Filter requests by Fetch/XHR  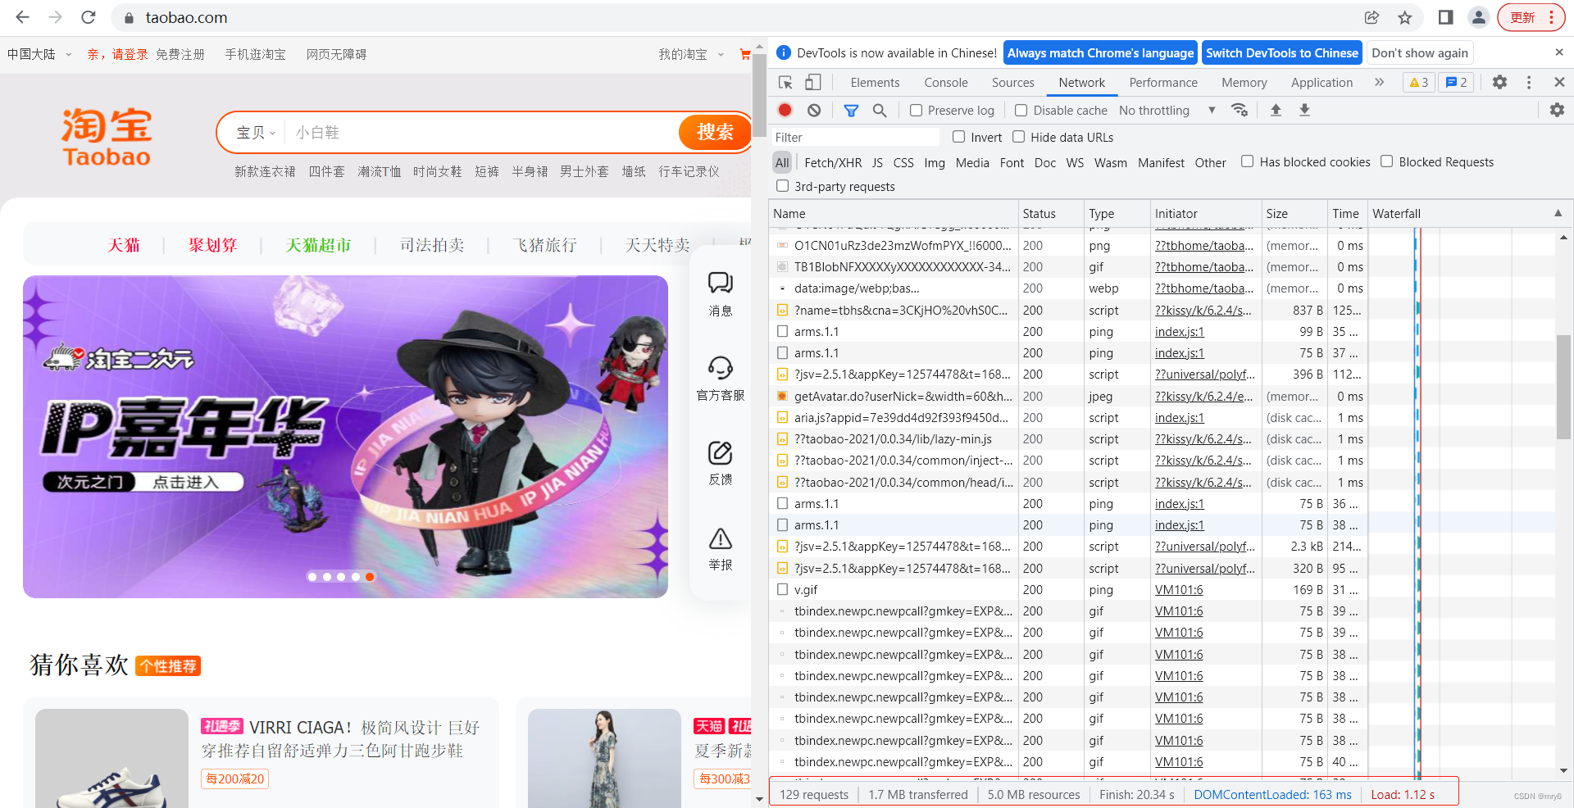point(833,162)
